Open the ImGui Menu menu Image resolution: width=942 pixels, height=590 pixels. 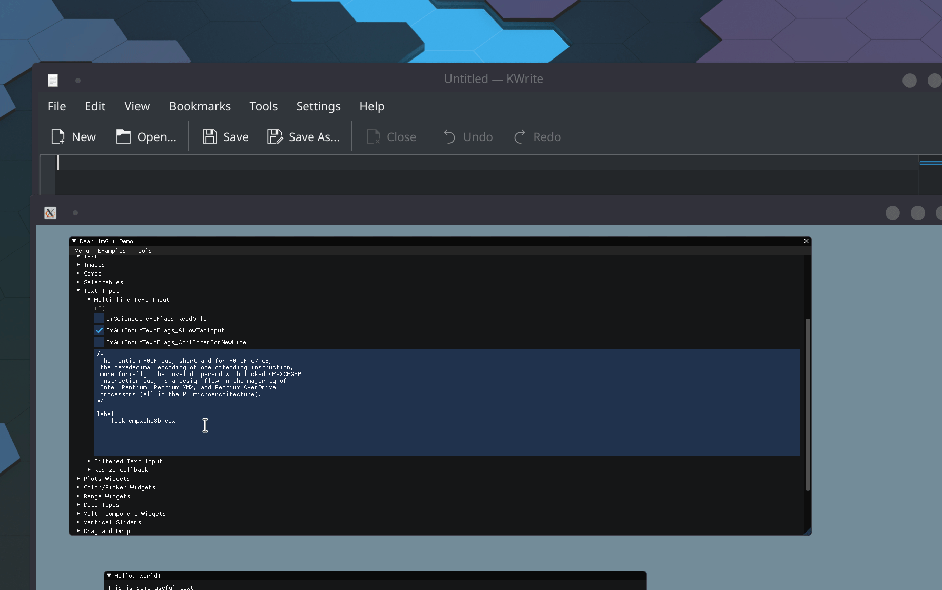click(82, 251)
